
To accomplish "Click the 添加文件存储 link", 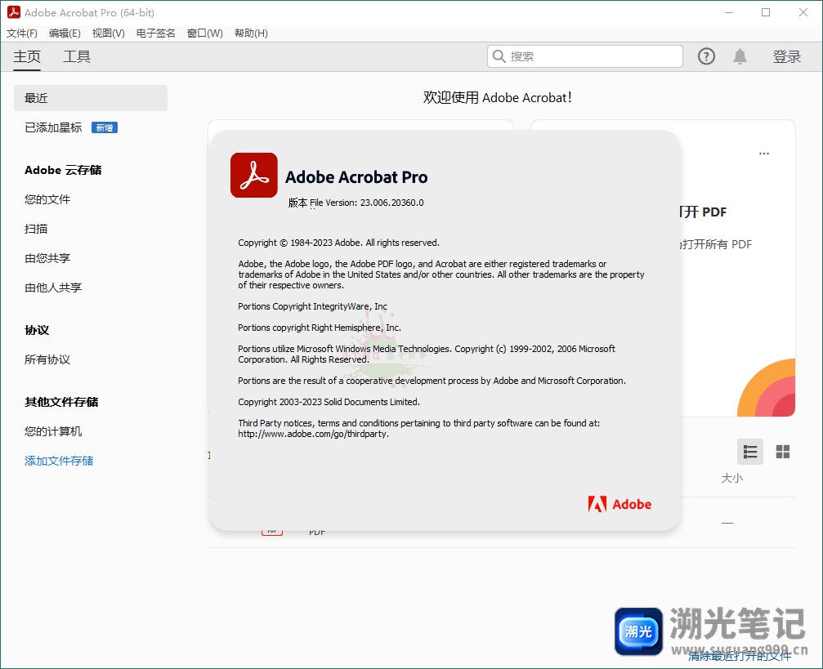I will pyautogui.click(x=59, y=461).
